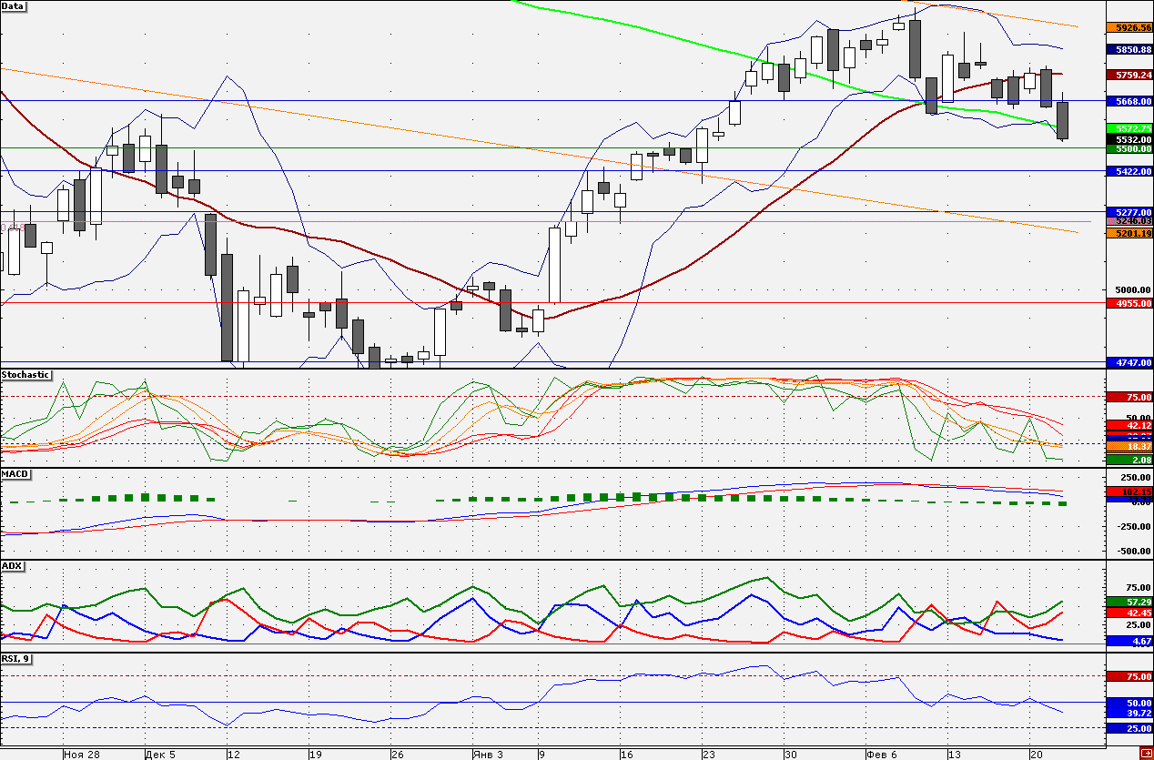
Task: Select the bright green 5572.75 price label
Action: point(1129,128)
